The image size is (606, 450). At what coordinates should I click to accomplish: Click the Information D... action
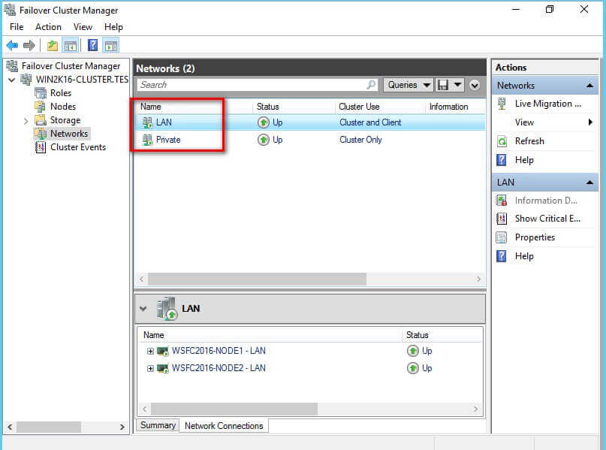click(546, 201)
